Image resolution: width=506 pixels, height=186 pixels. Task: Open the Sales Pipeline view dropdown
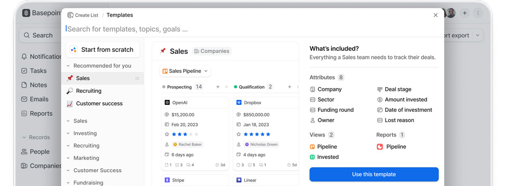[185, 71]
